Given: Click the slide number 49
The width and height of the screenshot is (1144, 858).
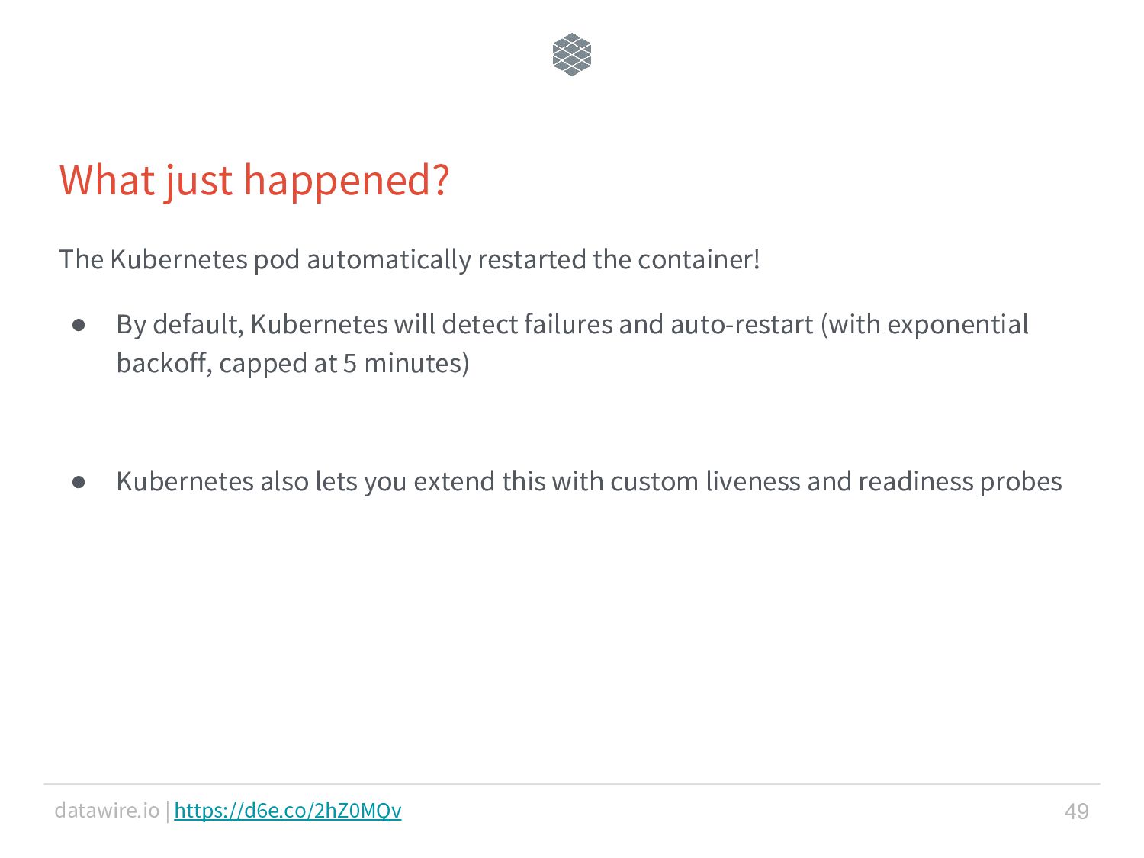Looking at the screenshot, I should 1076,811.
